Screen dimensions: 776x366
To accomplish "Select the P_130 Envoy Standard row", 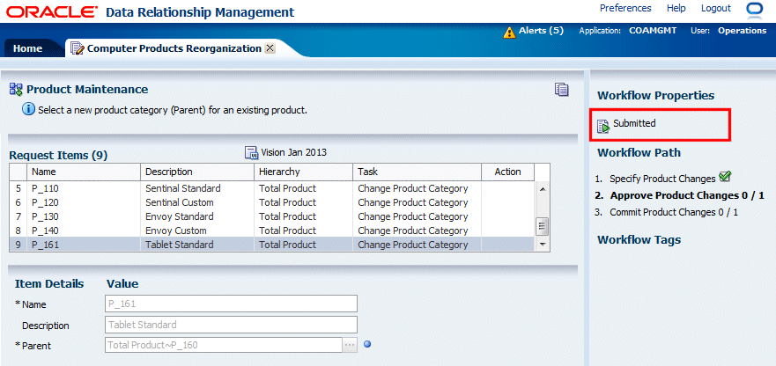I will 176,216.
